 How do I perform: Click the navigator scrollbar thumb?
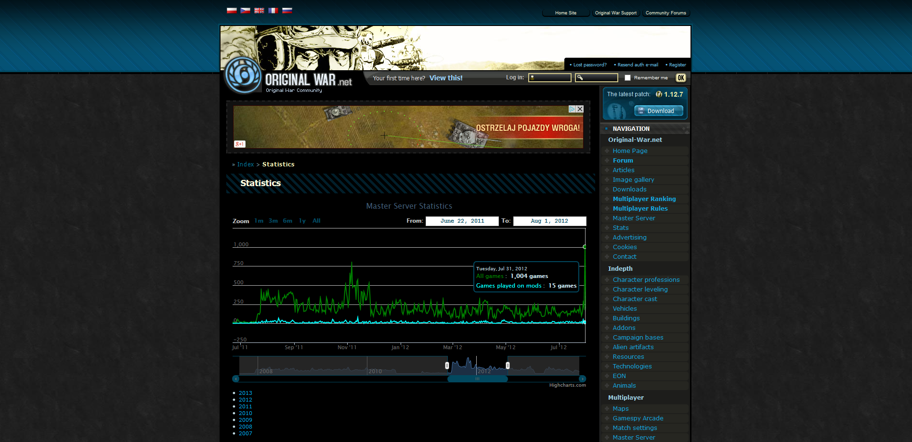(x=478, y=379)
